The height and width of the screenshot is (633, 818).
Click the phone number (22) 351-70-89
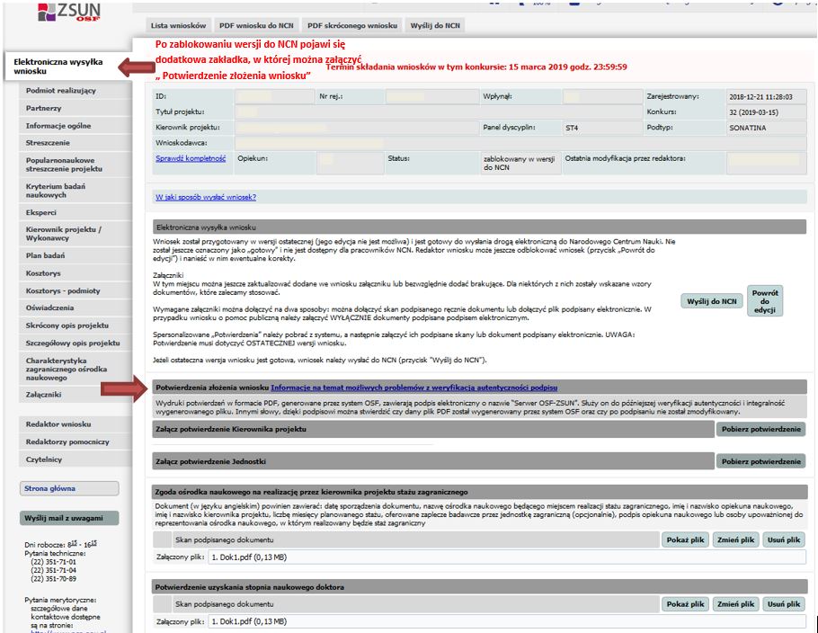click(x=53, y=579)
